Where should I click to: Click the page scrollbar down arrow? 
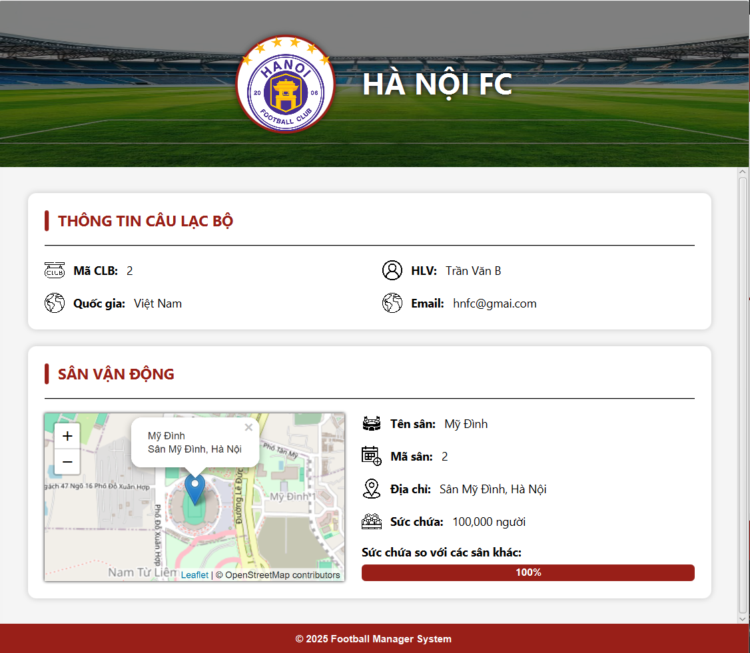(x=743, y=618)
